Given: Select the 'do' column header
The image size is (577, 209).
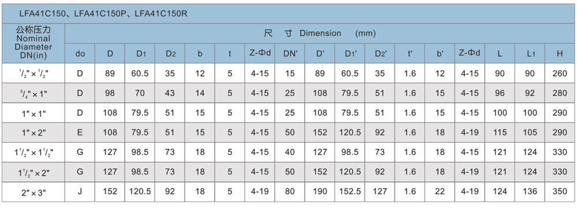Looking at the screenshot, I should pyautogui.click(x=80, y=54).
